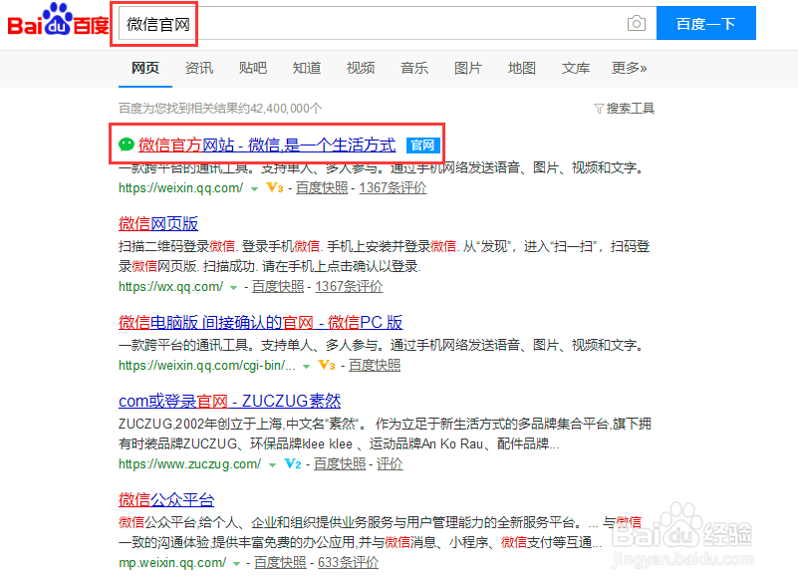Click the result count text 约42,400,000个

click(x=280, y=109)
